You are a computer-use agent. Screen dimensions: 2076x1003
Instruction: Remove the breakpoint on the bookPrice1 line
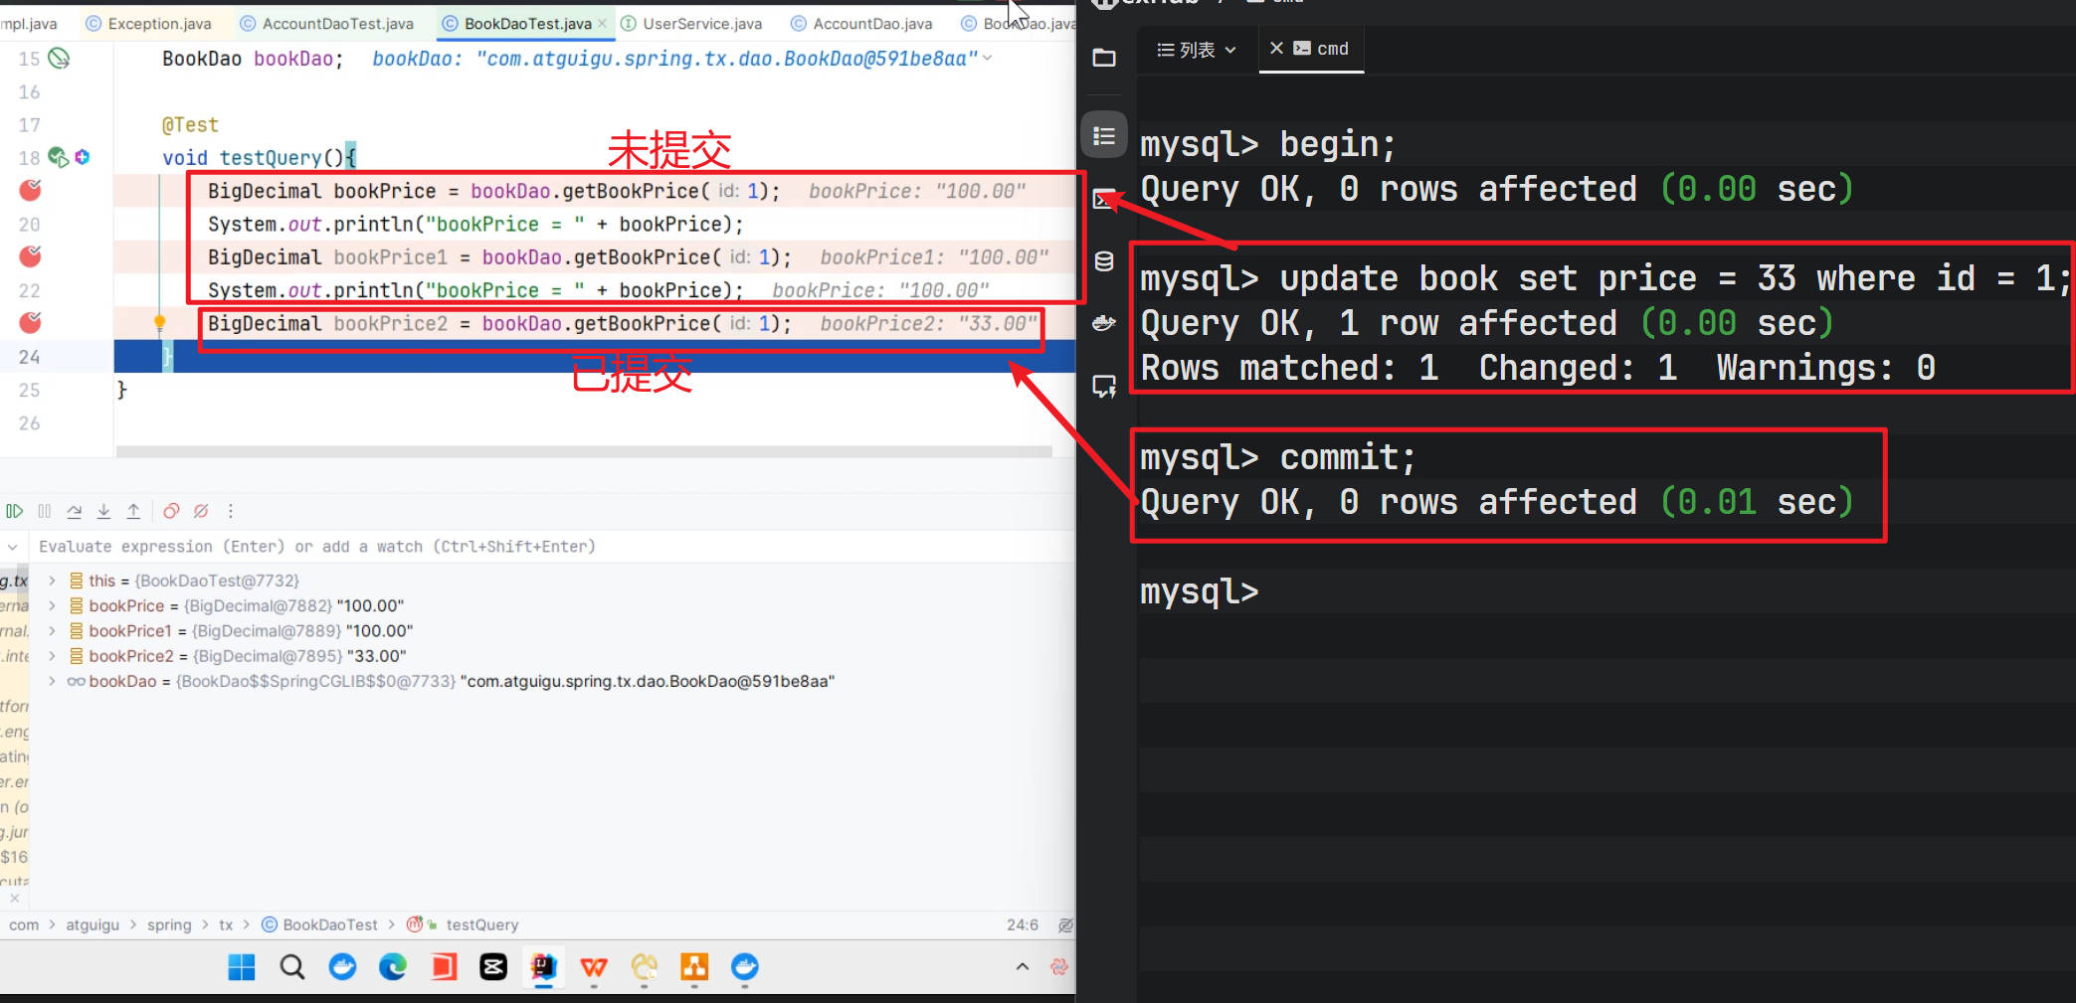click(31, 256)
